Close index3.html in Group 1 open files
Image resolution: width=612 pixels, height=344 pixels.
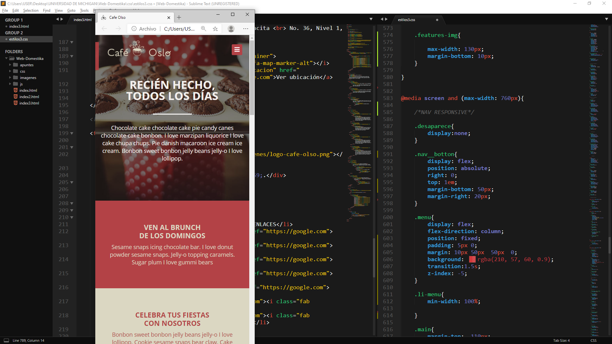(x=6, y=26)
